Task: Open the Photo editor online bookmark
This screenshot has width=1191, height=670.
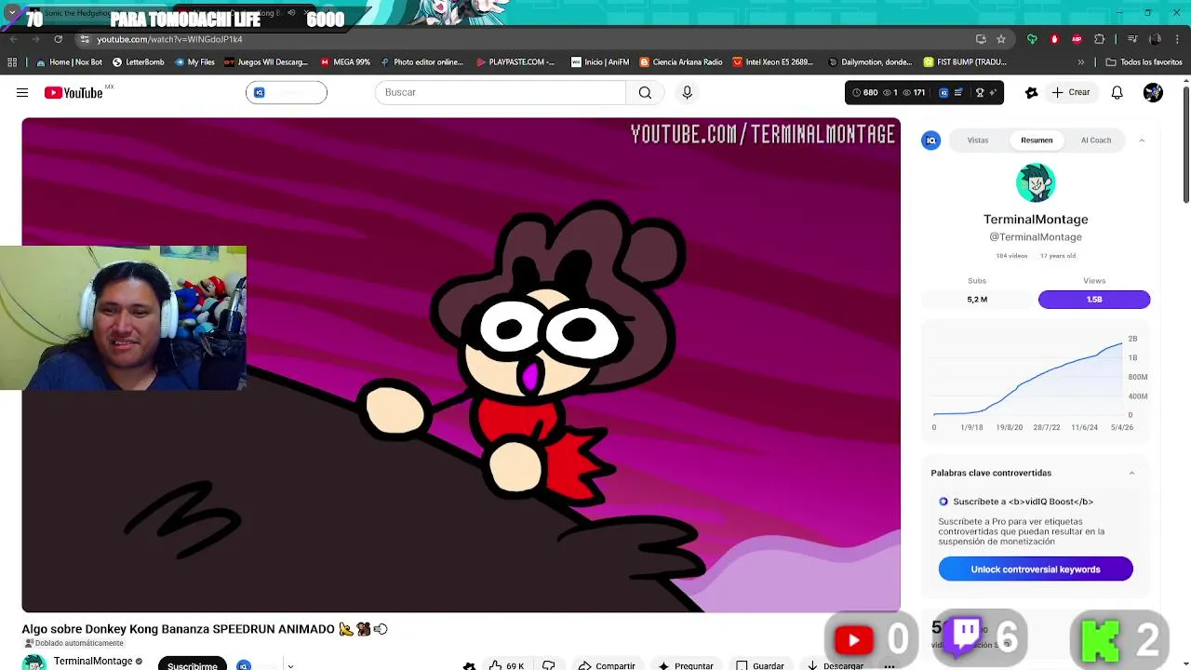Action: pos(422,62)
